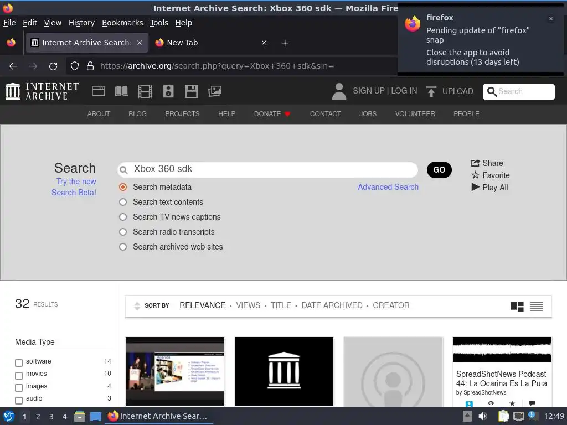Screen dimensions: 567x425
Task: Switch to list view of results
Action: (536, 307)
